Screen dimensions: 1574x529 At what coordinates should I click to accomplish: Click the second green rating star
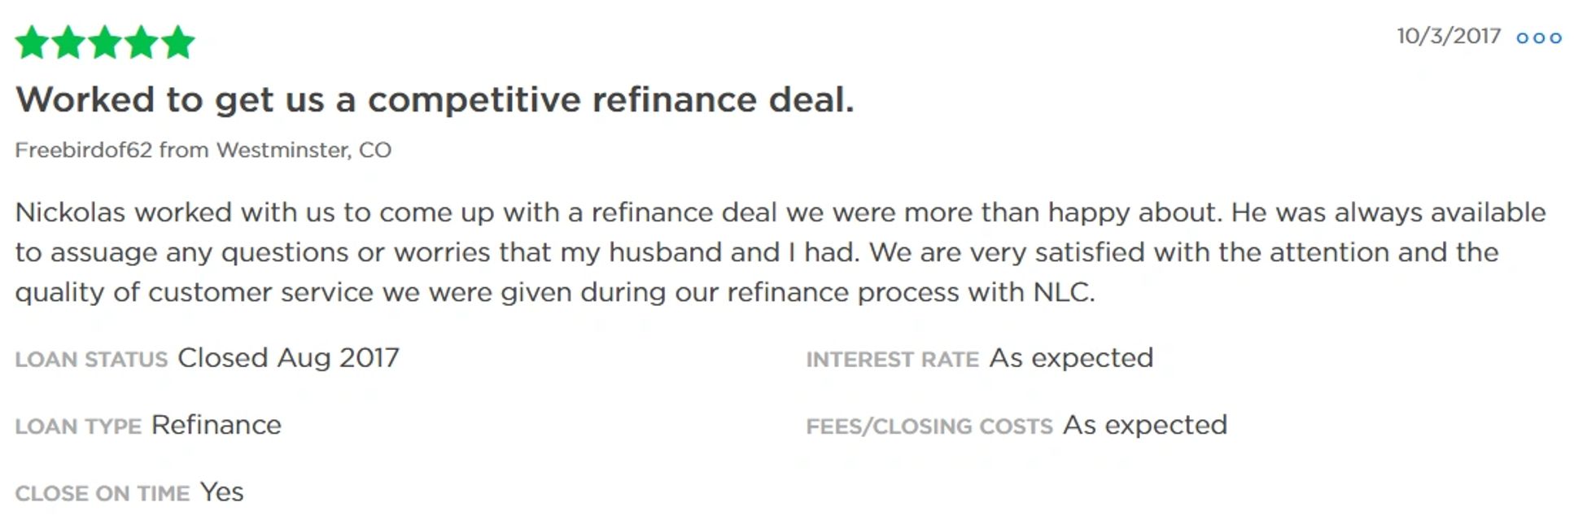(x=68, y=43)
